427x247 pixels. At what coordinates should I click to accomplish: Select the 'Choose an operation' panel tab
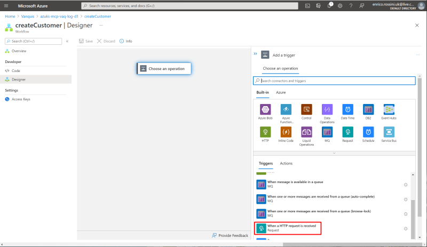click(280, 69)
